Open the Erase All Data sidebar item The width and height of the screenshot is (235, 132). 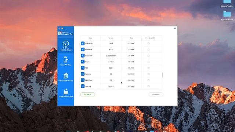66,61
